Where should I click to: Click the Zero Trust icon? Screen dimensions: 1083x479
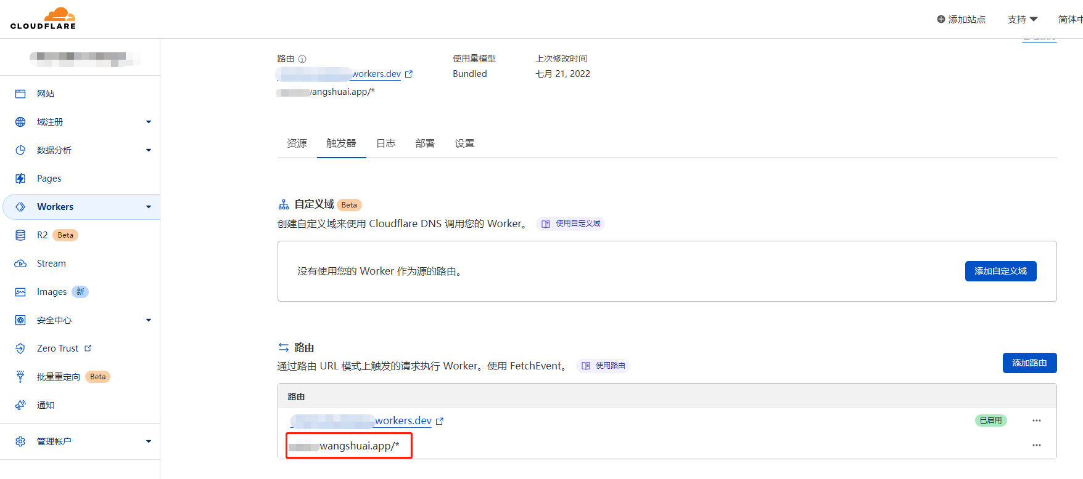[20, 348]
